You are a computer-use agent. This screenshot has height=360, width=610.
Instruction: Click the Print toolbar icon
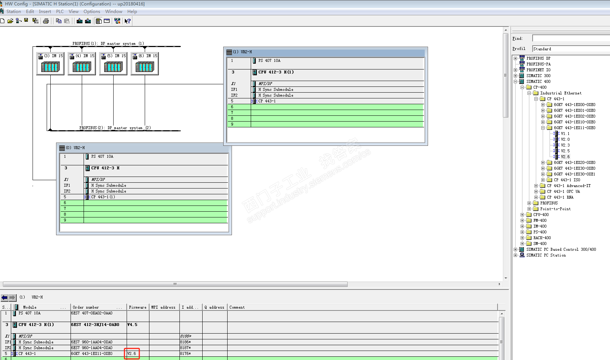[46, 21]
